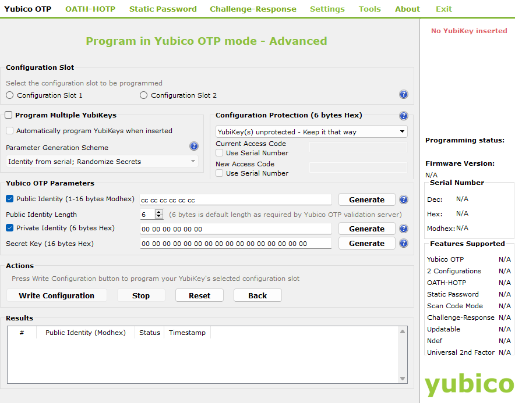Screen dimensions: 515x403
Task: Generate a new Private Identity
Action: (366, 229)
